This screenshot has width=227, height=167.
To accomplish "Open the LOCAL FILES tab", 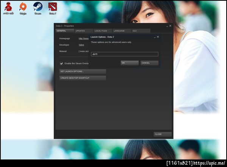I will [x=103, y=31].
